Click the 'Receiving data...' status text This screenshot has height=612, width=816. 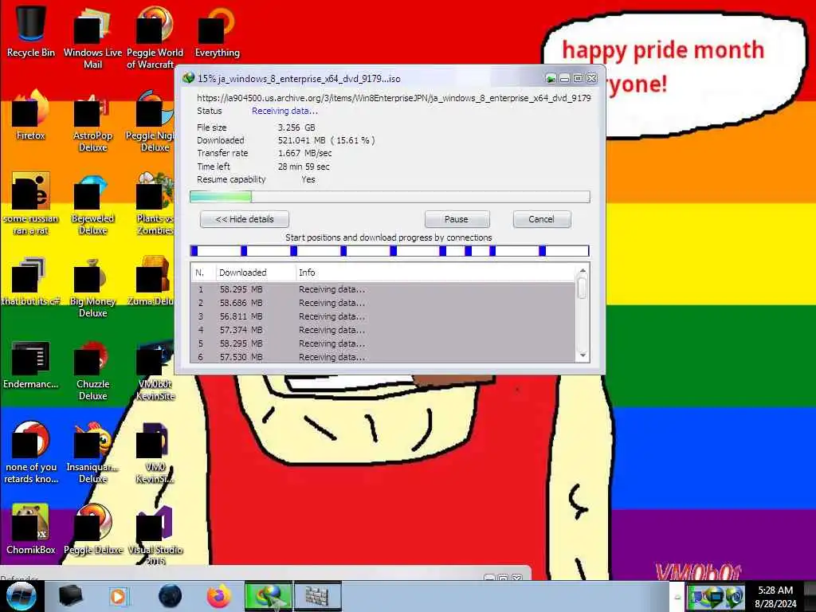coord(284,111)
